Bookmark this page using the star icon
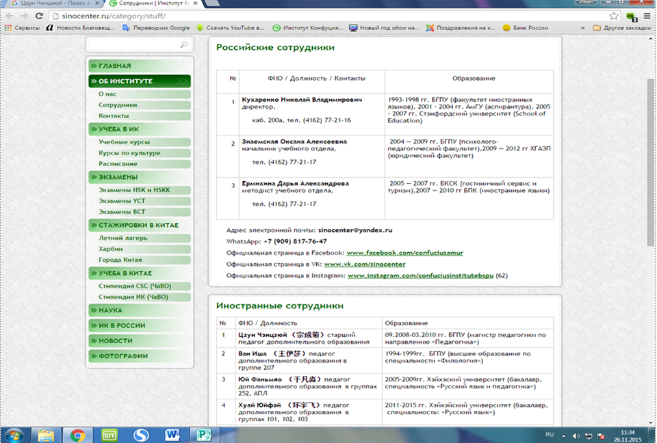 click(x=614, y=16)
